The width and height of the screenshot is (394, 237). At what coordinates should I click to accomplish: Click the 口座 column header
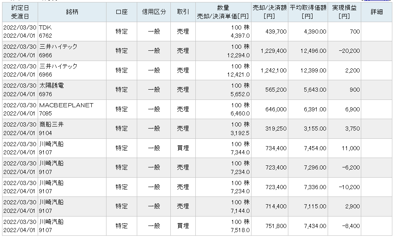[x=122, y=12]
